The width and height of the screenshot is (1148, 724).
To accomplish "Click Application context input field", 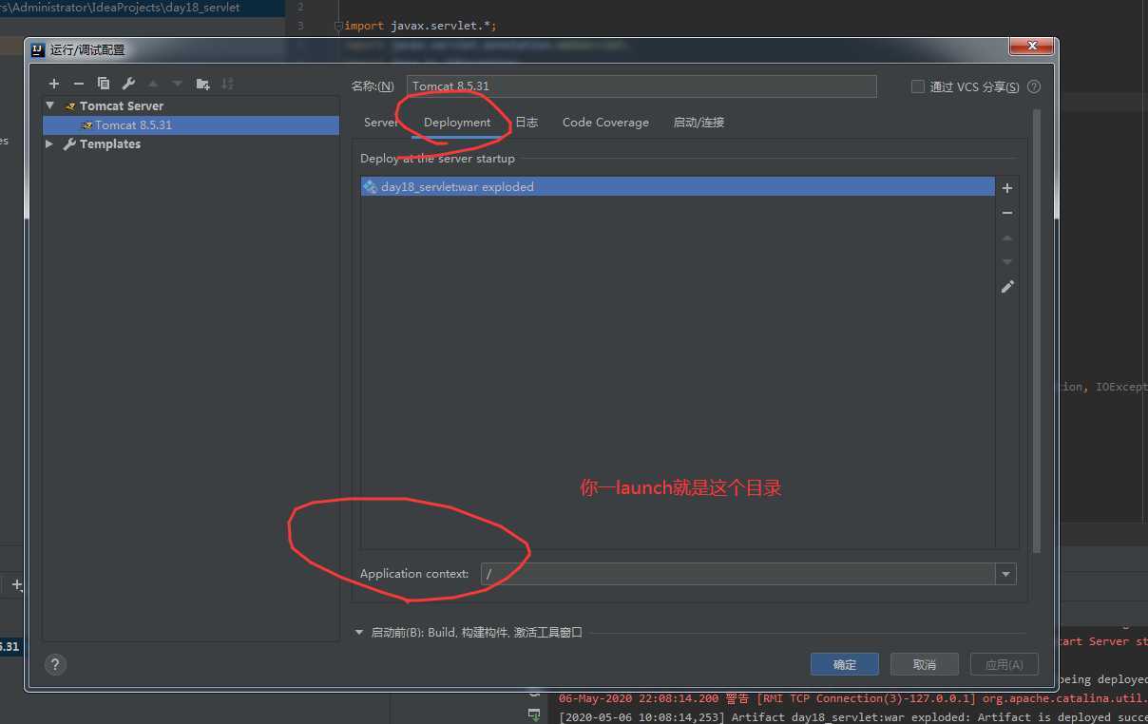I will point(738,574).
